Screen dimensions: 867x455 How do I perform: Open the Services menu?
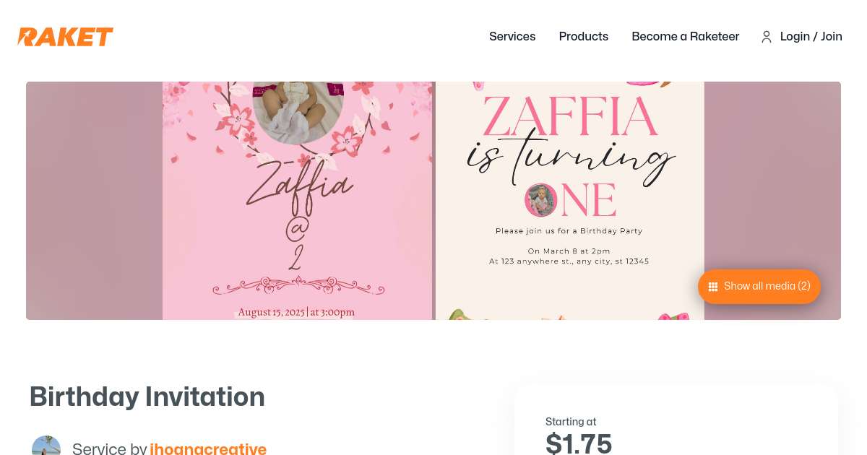512,37
